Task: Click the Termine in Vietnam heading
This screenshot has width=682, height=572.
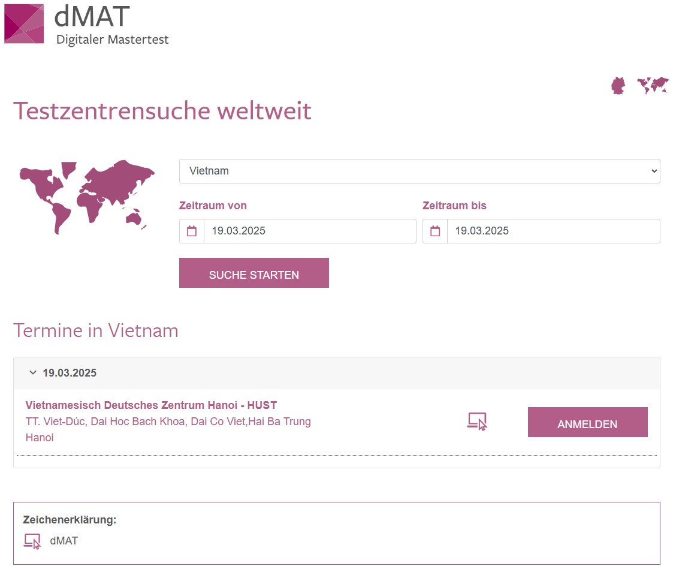Action: [x=96, y=330]
